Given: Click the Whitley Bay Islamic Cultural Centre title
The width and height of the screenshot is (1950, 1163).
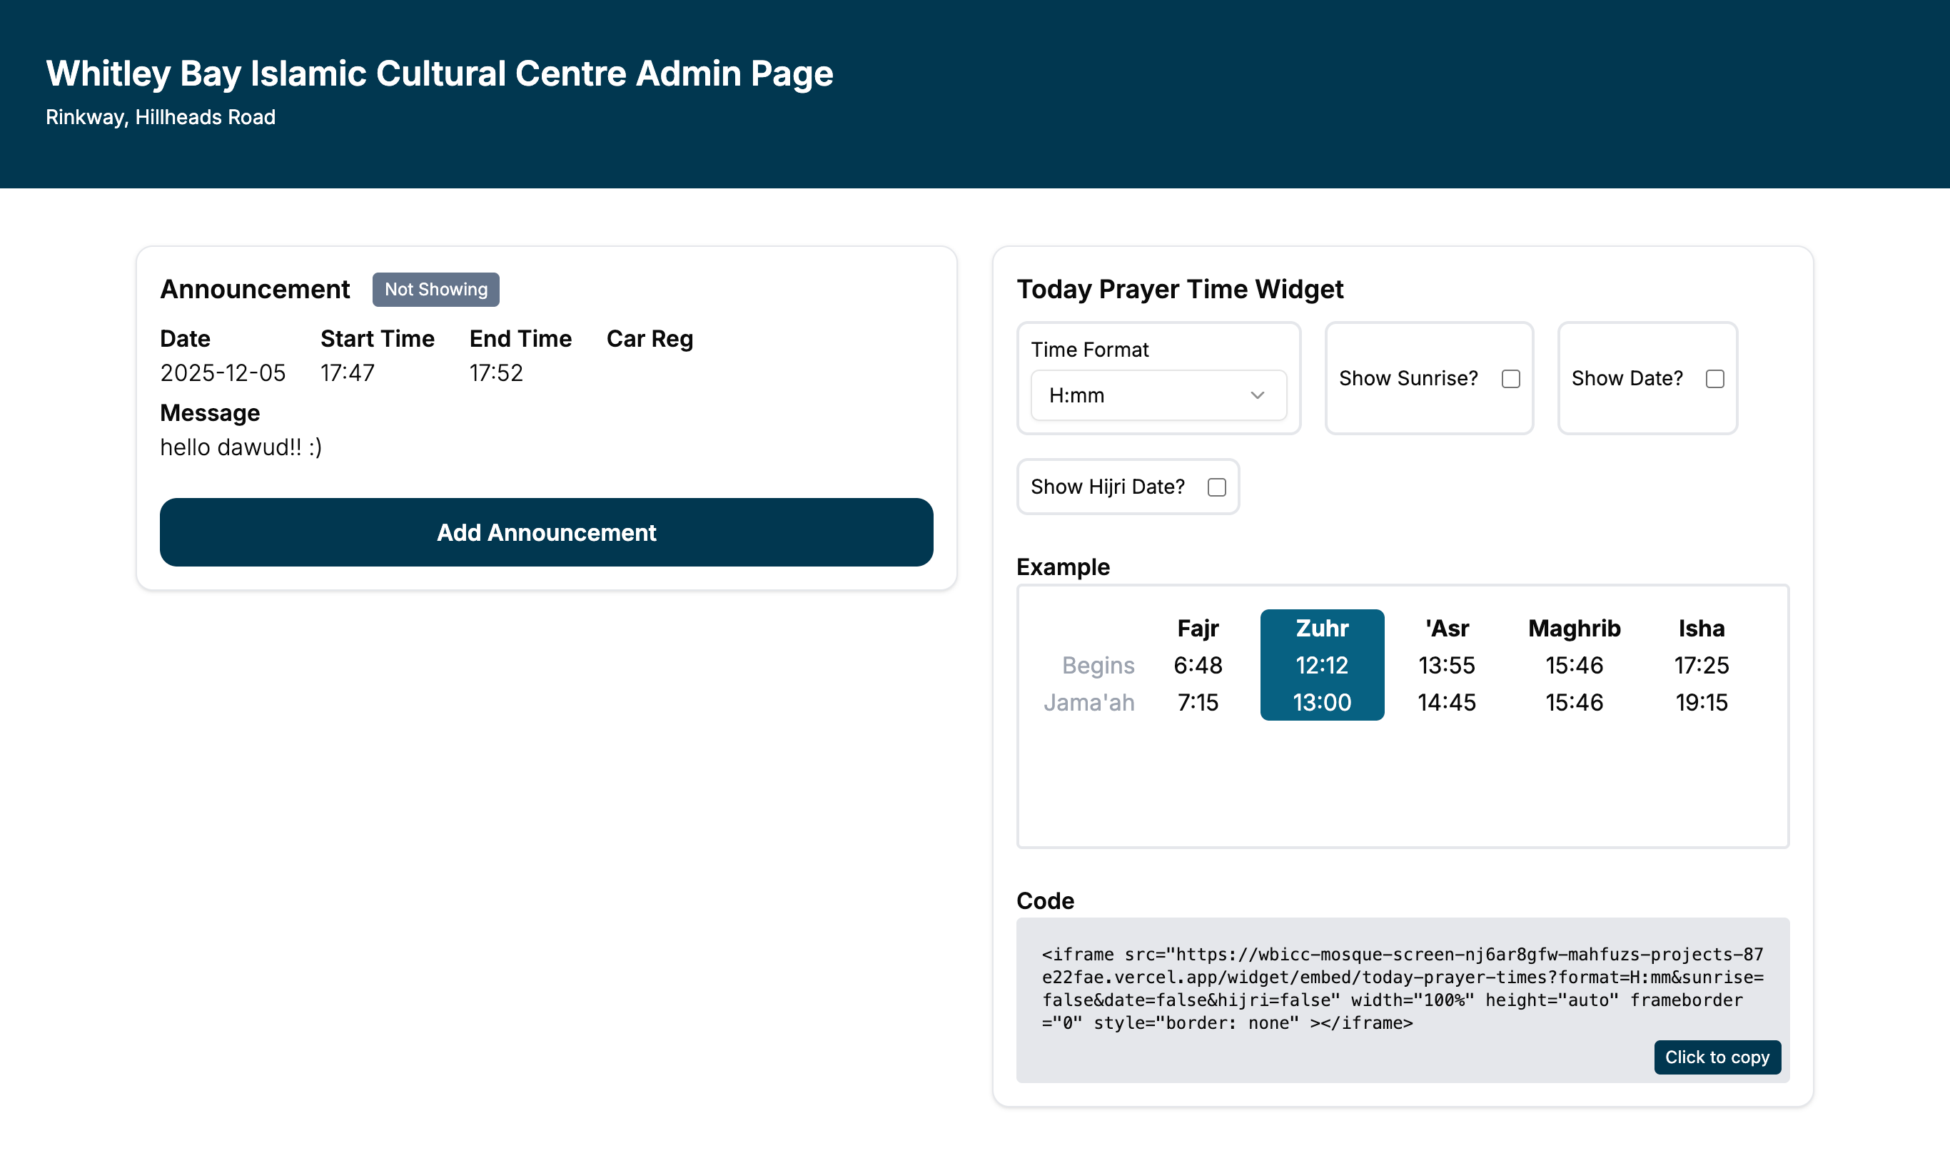Looking at the screenshot, I should (x=439, y=73).
